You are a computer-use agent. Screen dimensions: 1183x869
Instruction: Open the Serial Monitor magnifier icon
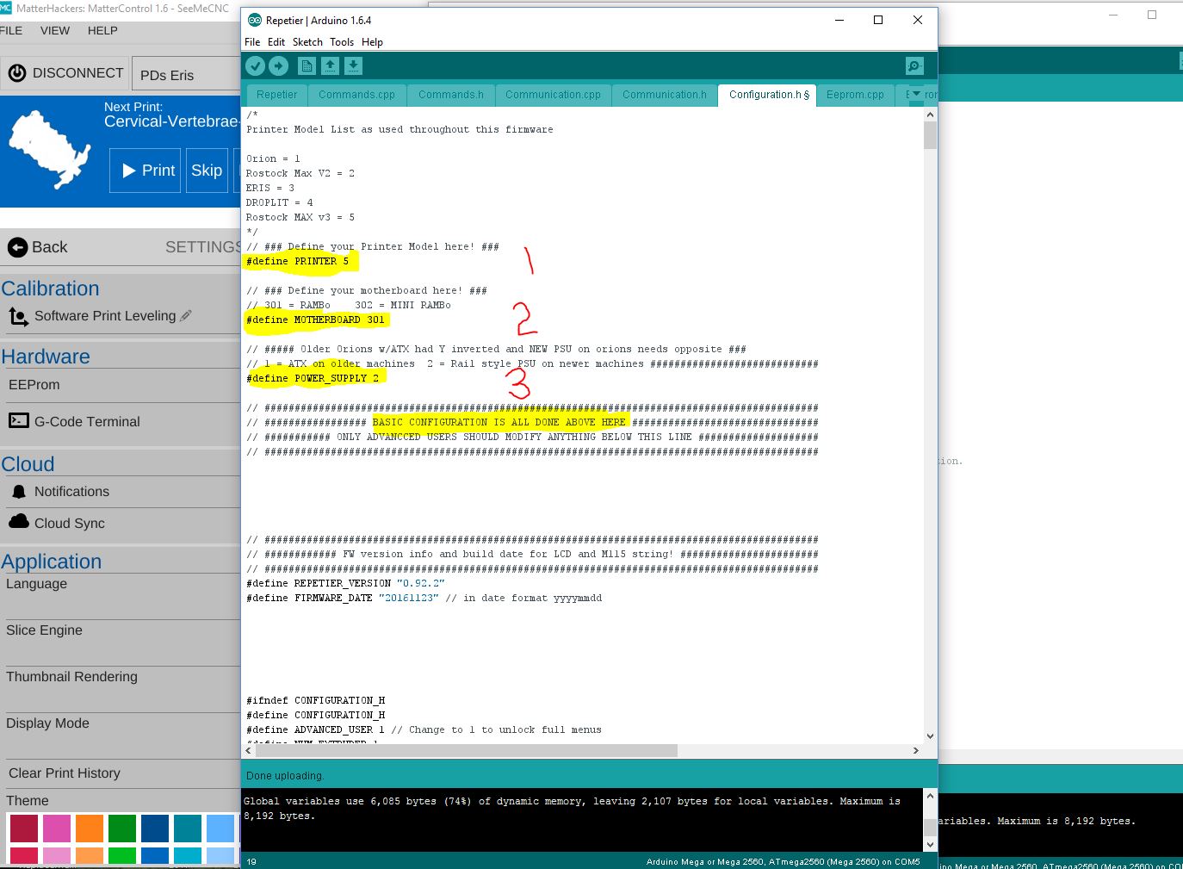pos(914,66)
